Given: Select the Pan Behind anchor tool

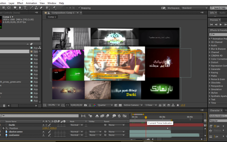Looking at the screenshot, I should click(9, 8).
